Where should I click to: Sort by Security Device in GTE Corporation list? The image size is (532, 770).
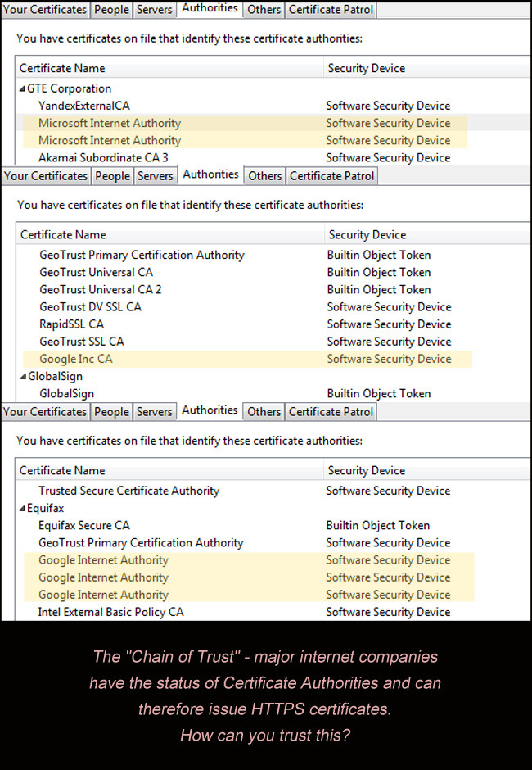click(x=427, y=68)
